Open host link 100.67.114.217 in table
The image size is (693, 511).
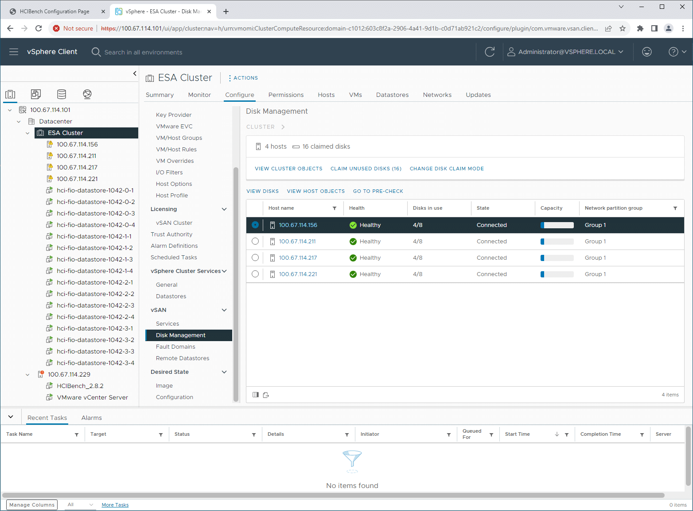click(298, 257)
